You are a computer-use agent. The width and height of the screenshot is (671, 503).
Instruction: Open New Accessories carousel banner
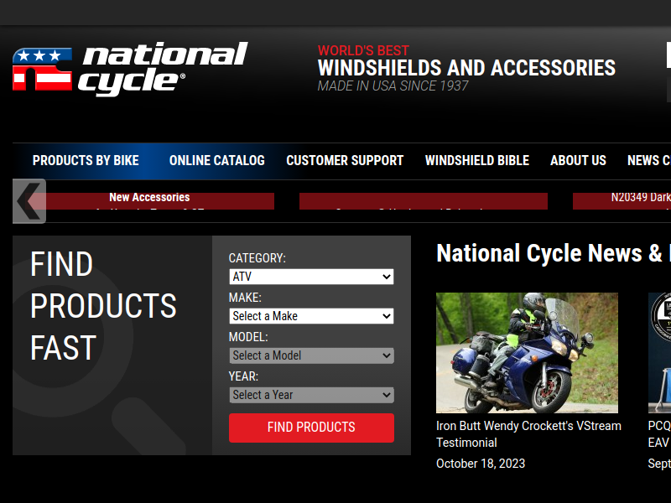pyautogui.click(x=150, y=201)
